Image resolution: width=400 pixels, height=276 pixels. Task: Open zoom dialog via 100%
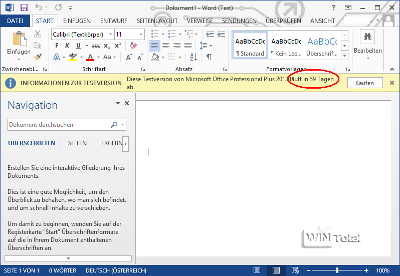click(x=382, y=270)
